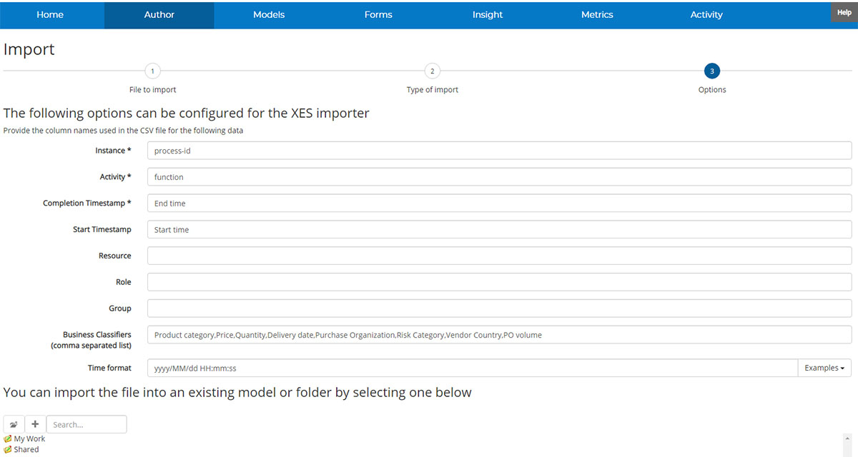Click the 'import the file into an existing model' heading

point(237,392)
